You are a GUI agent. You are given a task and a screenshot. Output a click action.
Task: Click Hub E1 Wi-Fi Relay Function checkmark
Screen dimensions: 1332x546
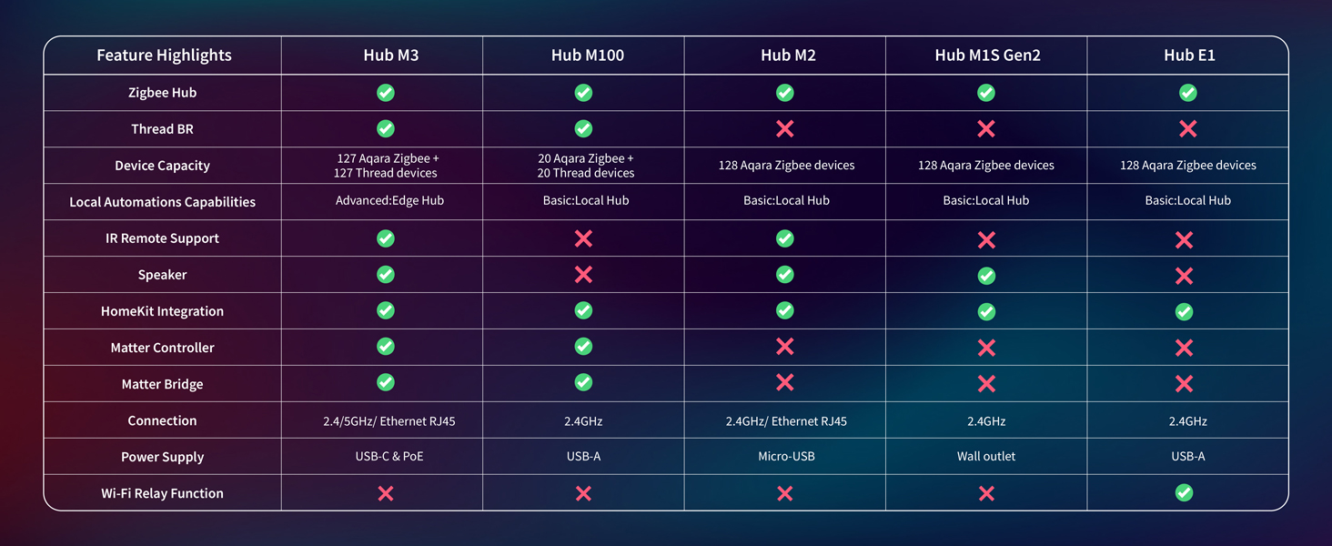click(1184, 492)
